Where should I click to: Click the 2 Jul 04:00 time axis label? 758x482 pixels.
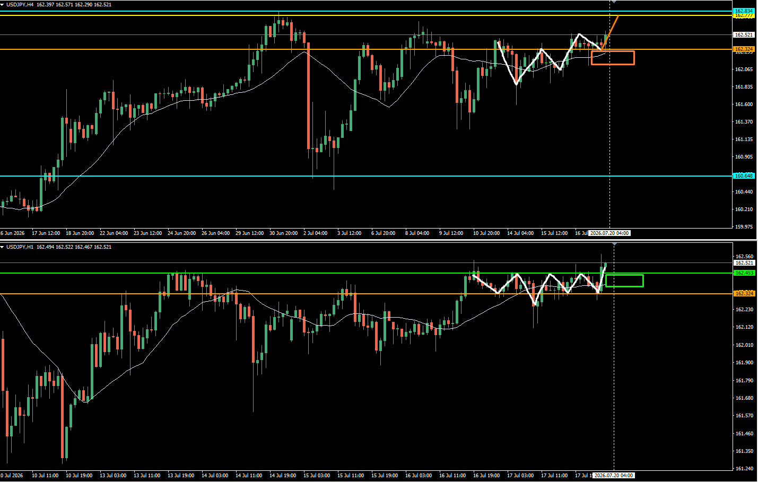pyautogui.click(x=315, y=233)
